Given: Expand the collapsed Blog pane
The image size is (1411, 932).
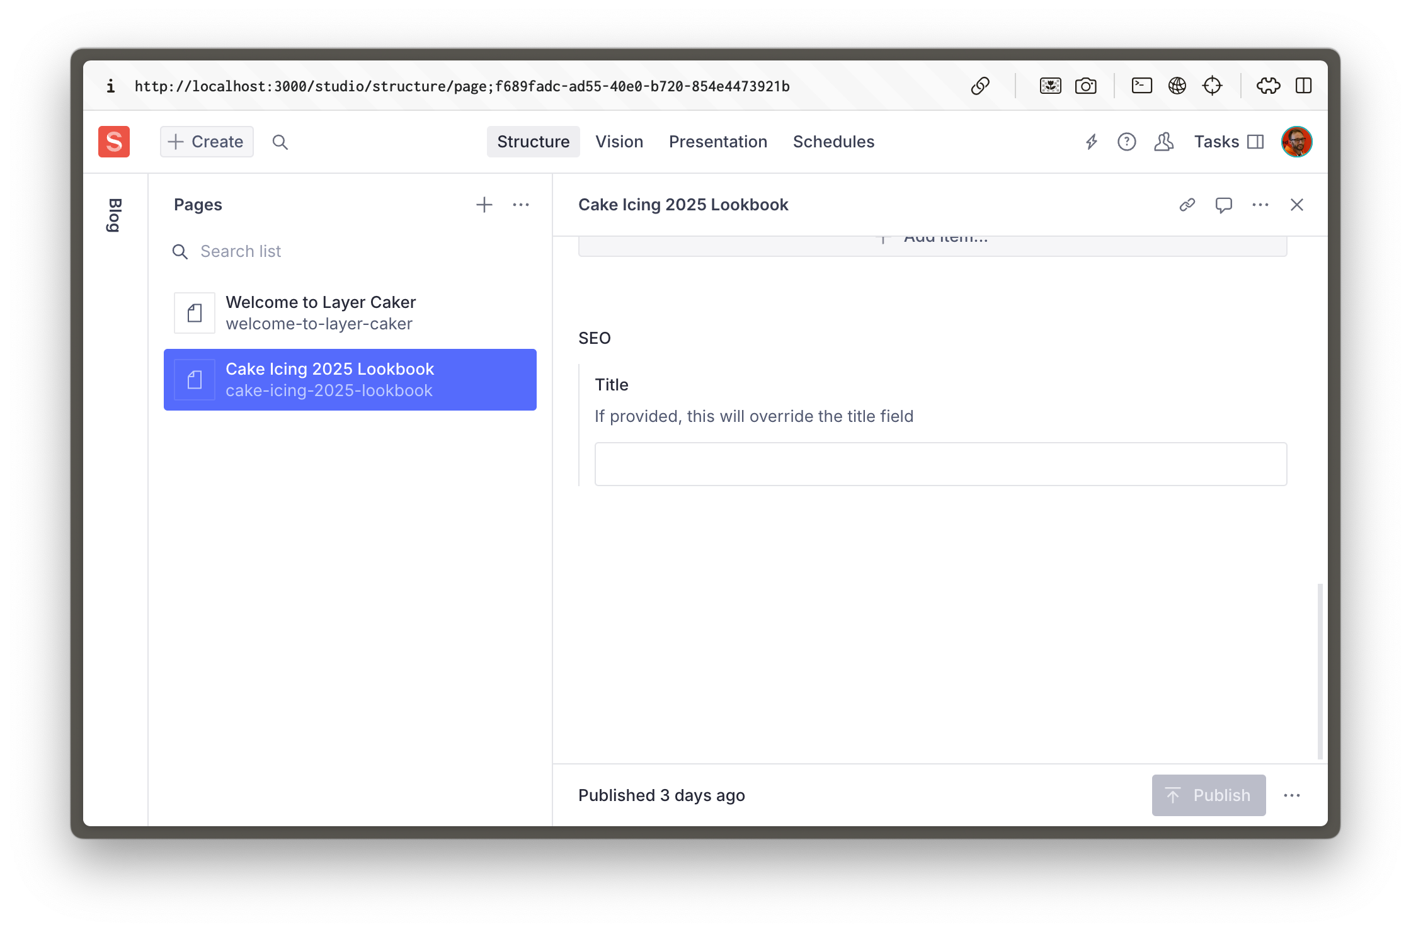Looking at the screenshot, I should coord(115,215).
